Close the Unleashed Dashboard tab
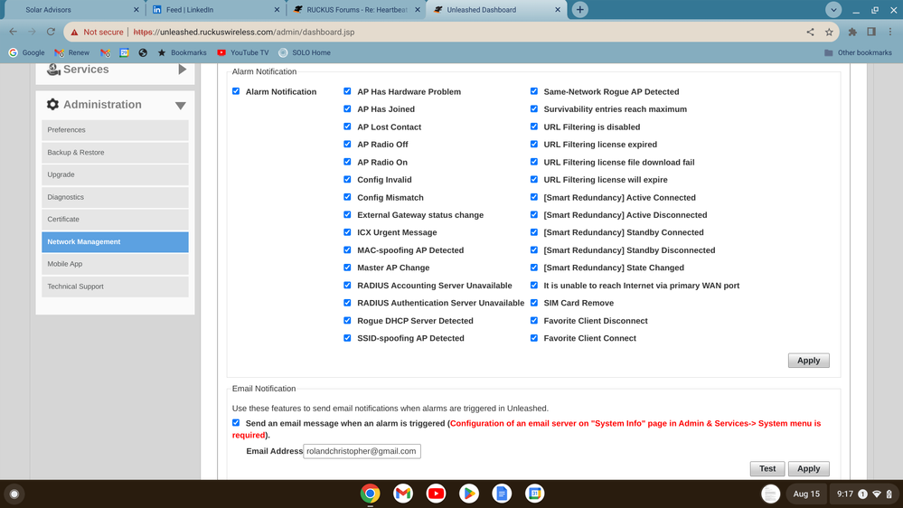Screen dimensions: 903x508 pos(558,10)
